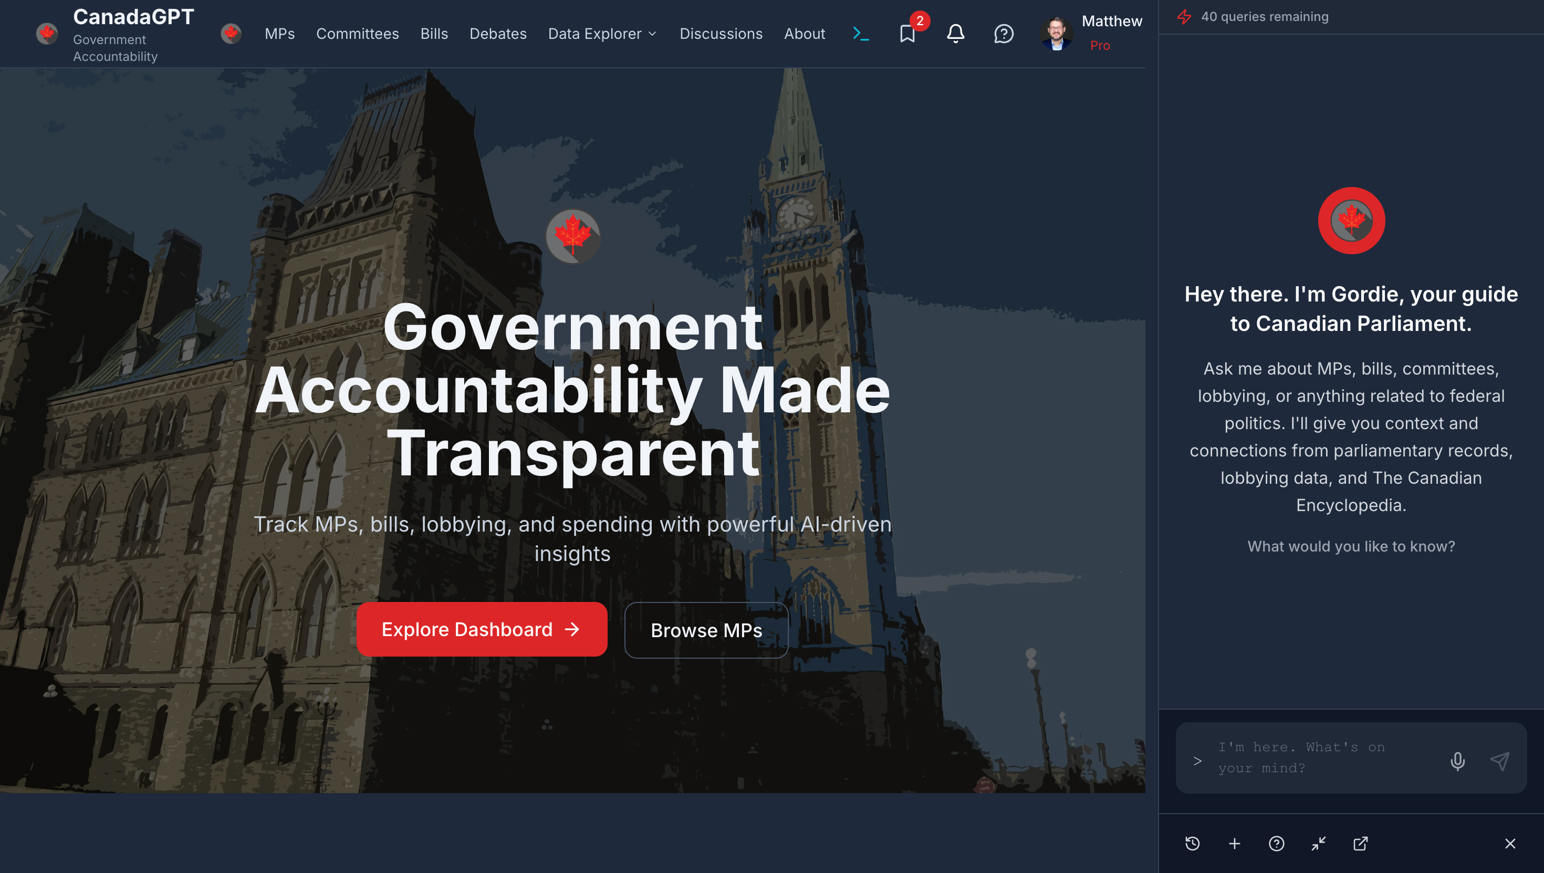Start a new chat with plus icon
The width and height of the screenshot is (1544, 873).
[x=1234, y=844]
